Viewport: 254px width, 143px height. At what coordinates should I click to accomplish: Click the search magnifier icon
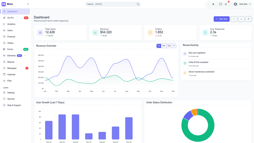(x=138, y=4)
